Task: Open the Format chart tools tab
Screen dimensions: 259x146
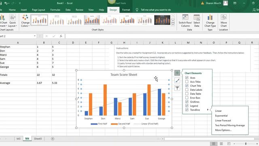Action: pos(126,10)
